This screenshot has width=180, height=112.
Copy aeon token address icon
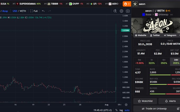pyautogui.click(x=153, y=11)
